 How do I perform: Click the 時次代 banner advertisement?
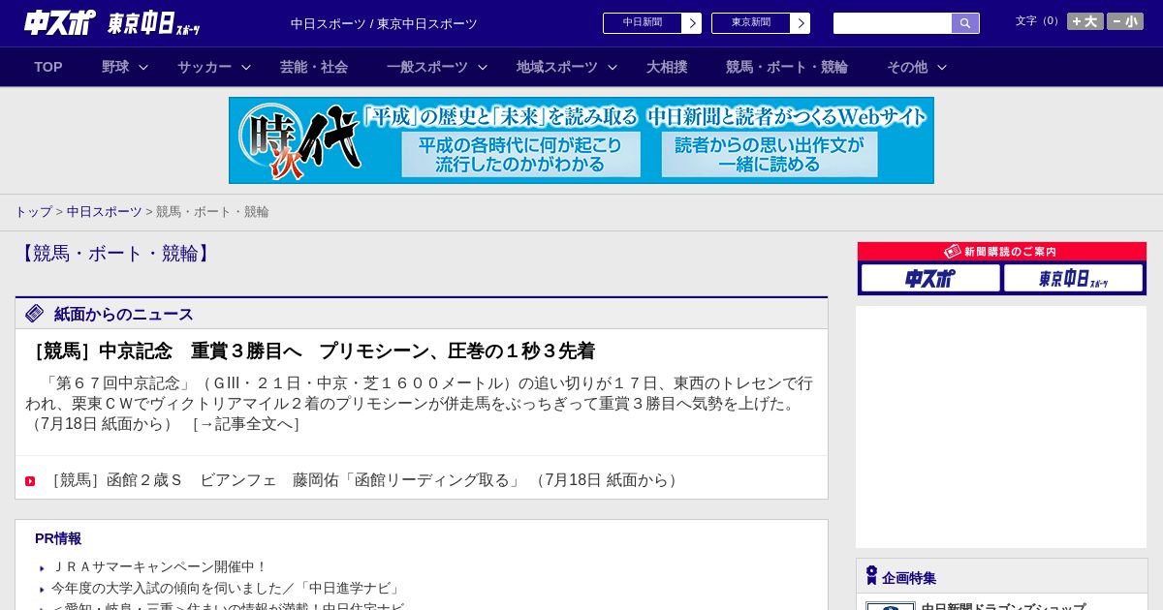tap(581, 140)
